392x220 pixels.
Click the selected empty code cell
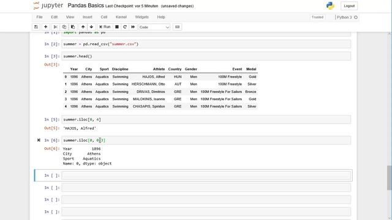206,175
